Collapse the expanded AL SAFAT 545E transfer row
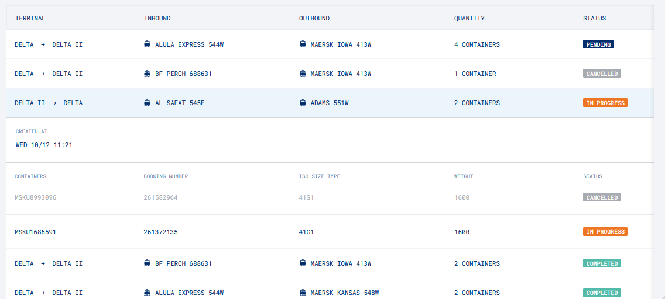 click(328, 103)
